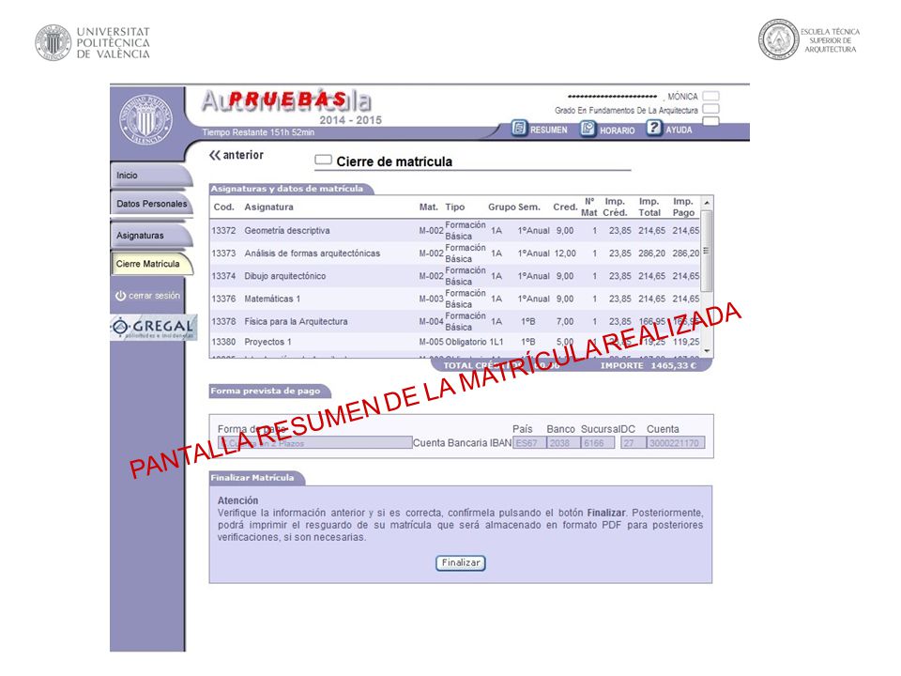Open the Datos Personales tab

(152, 204)
